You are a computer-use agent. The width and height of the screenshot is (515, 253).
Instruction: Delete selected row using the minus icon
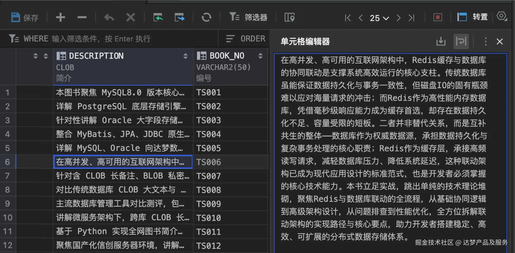[82, 17]
